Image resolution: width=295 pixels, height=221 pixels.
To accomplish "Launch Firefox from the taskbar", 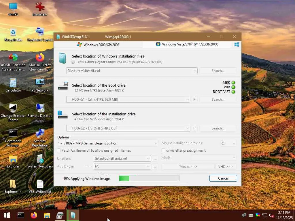I will click(34, 215).
